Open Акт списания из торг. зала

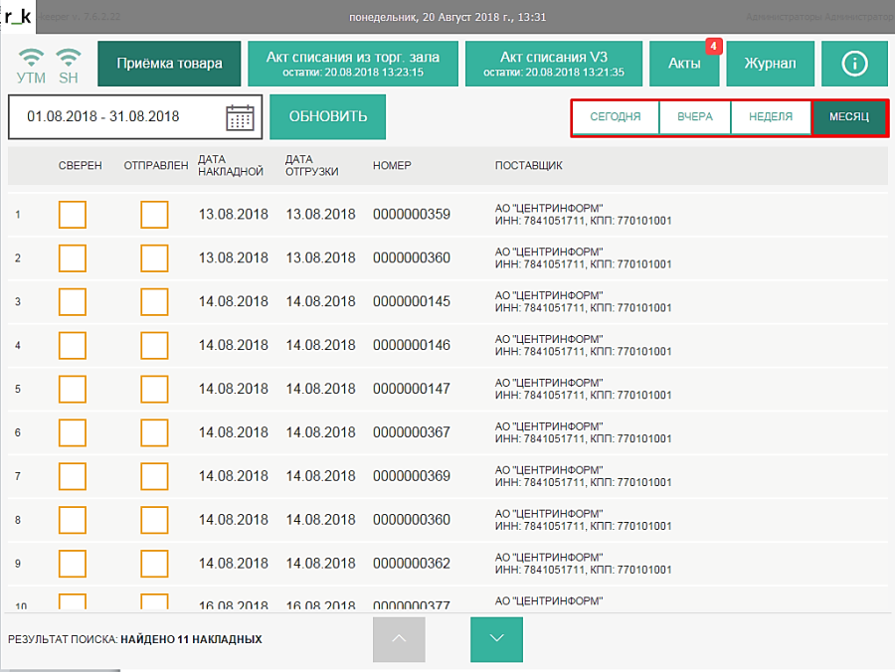coord(352,64)
